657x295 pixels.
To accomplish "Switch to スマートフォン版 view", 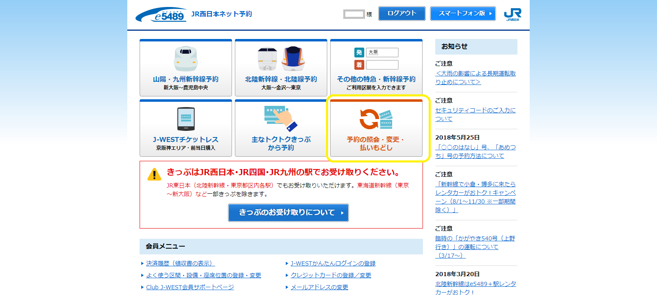I will pyautogui.click(x=463, y=14).
